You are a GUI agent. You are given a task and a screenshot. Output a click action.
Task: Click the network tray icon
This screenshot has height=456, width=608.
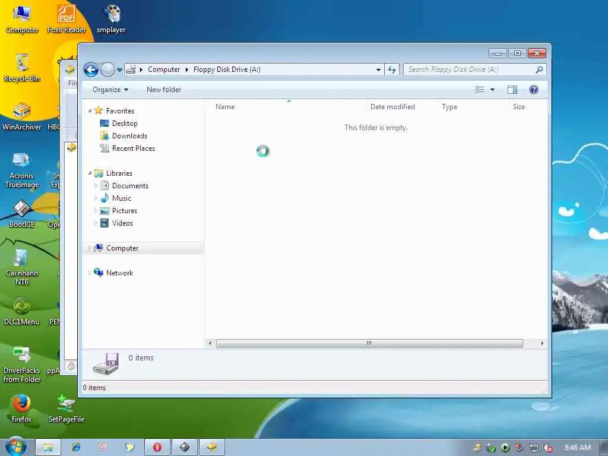tap(534, 448)
